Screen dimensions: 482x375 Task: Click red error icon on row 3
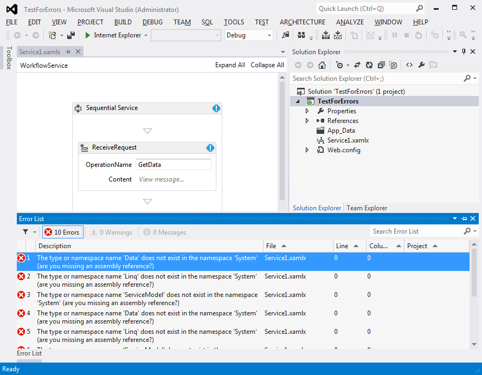pyautogui.click(x=21, y=295)
